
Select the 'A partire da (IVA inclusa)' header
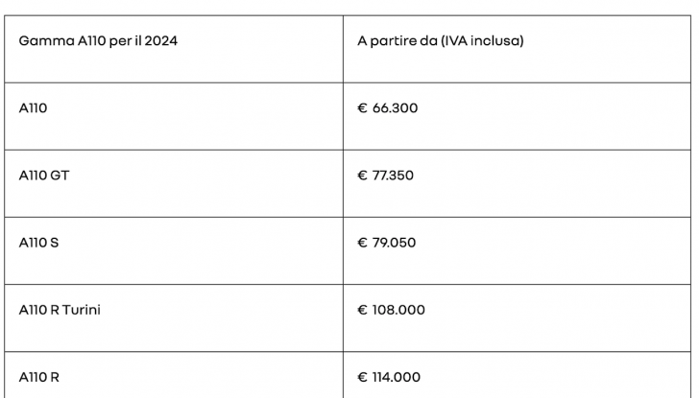(440, 42)
